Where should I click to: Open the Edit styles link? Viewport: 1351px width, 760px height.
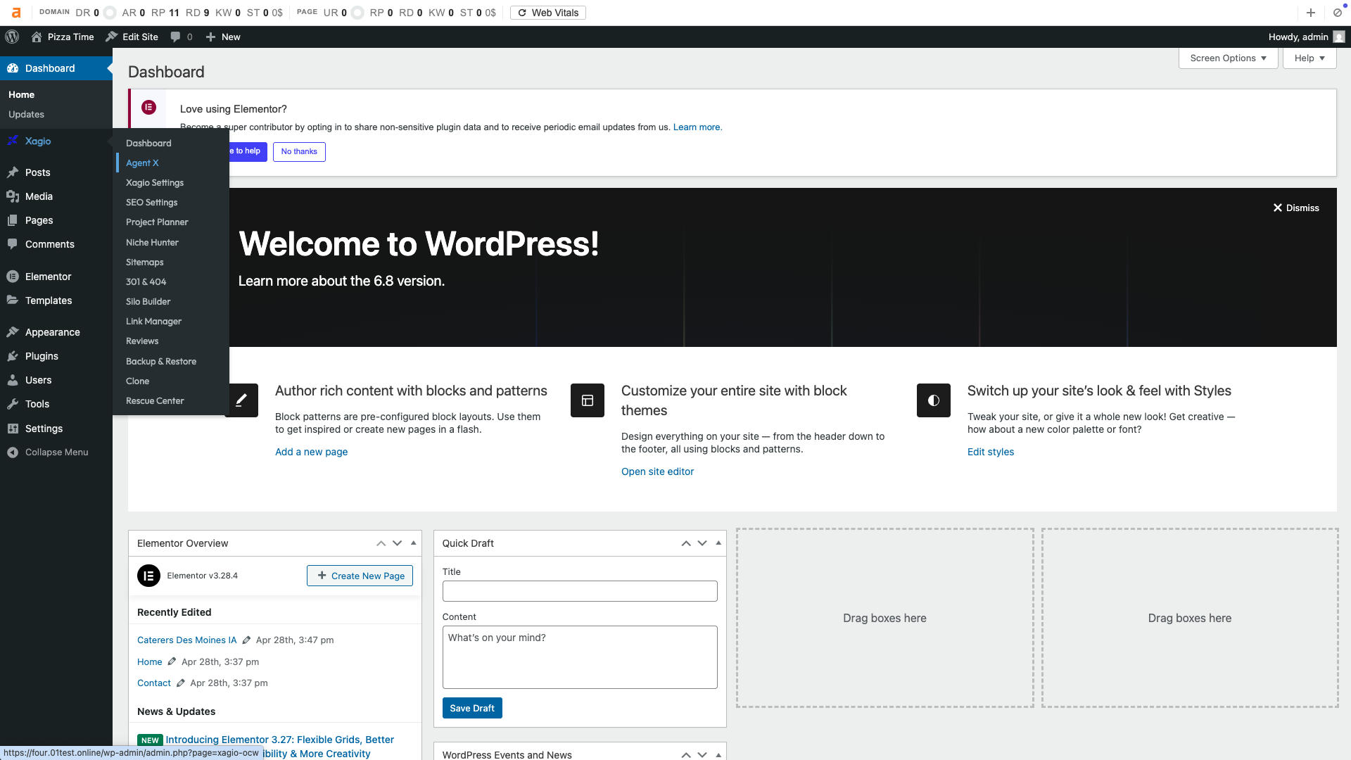click(991, 452)
